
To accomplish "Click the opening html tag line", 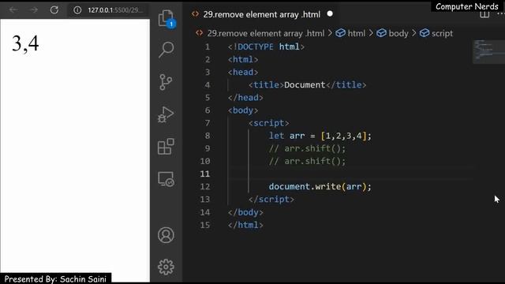I will click(x=243, y=60).
